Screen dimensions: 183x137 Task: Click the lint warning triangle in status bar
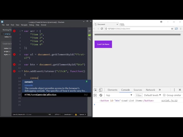pos(76,114)
